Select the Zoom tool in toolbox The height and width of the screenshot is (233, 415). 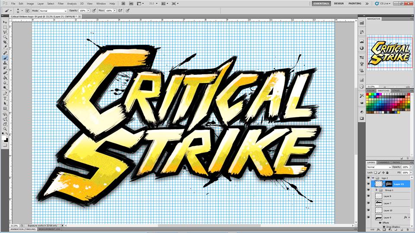tap(5, 129)
